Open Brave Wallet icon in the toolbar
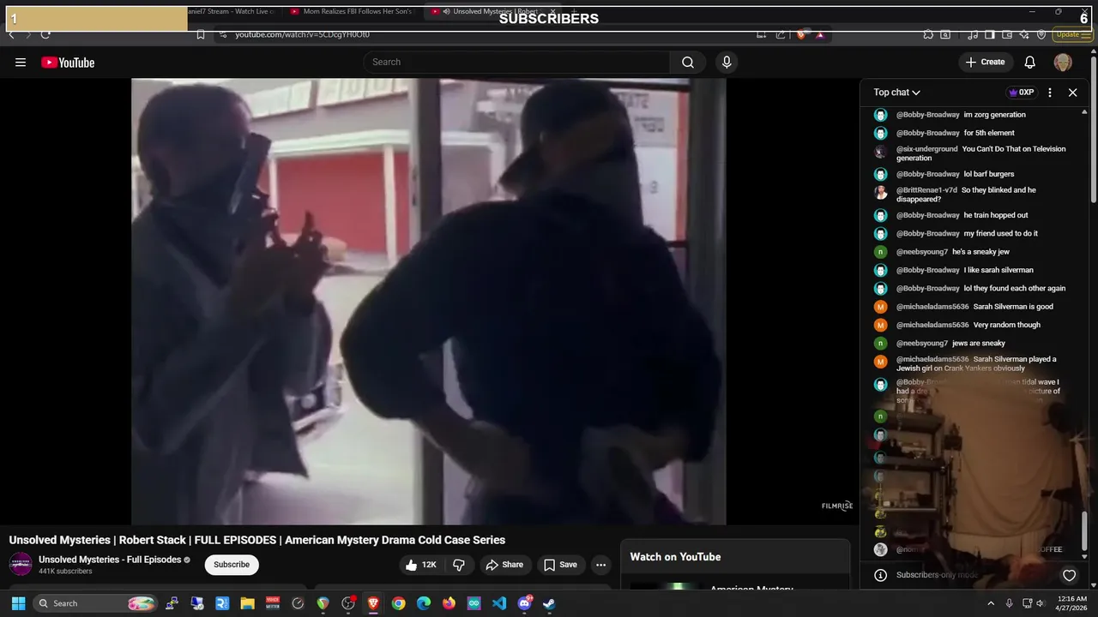 tap(1008, 34)
